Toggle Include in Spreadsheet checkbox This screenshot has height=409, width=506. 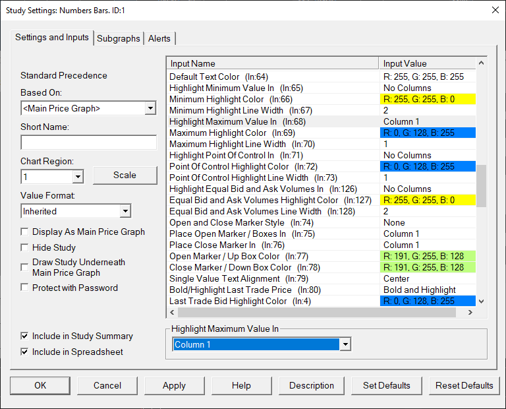[x=24, y=352]
